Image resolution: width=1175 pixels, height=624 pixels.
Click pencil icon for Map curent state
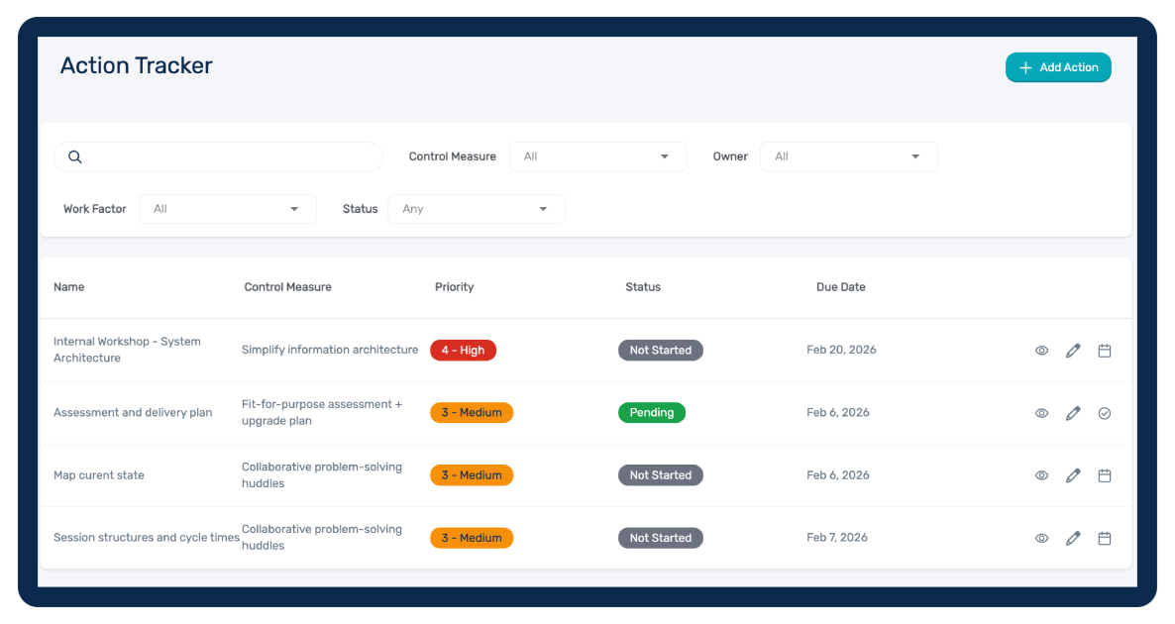tap(1073, 475)
